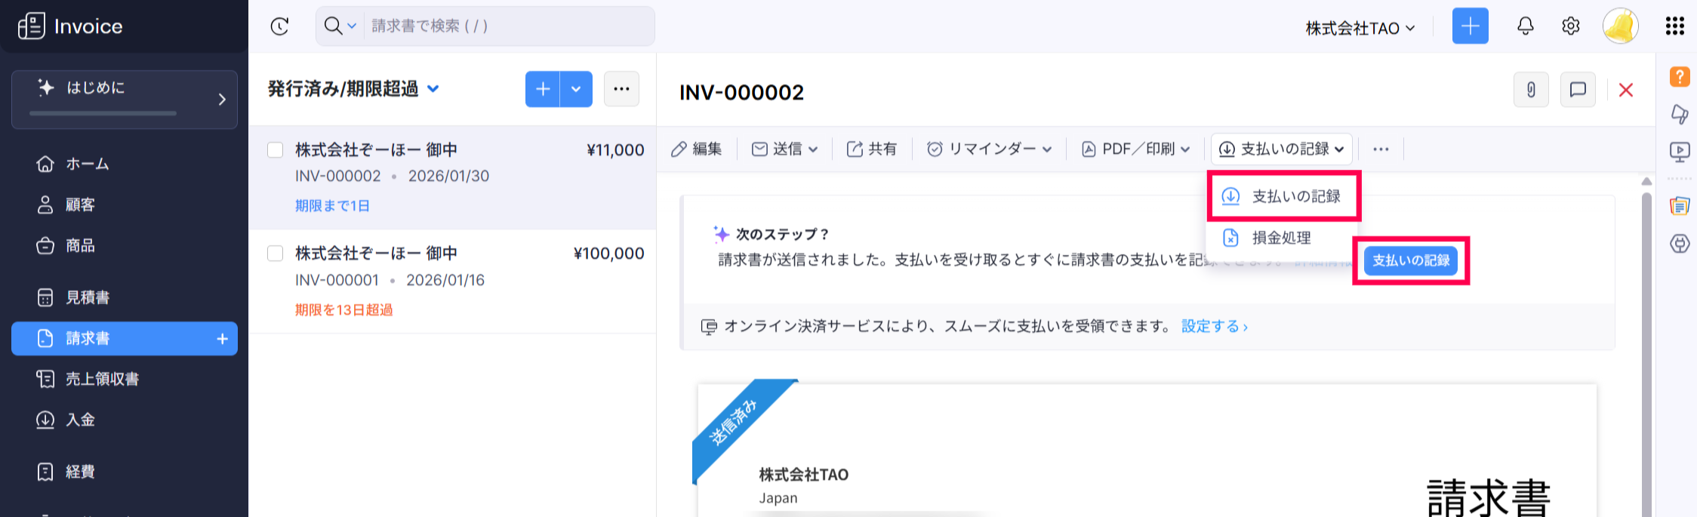
Task: Click the orange help question icon
Action: 1679,76
